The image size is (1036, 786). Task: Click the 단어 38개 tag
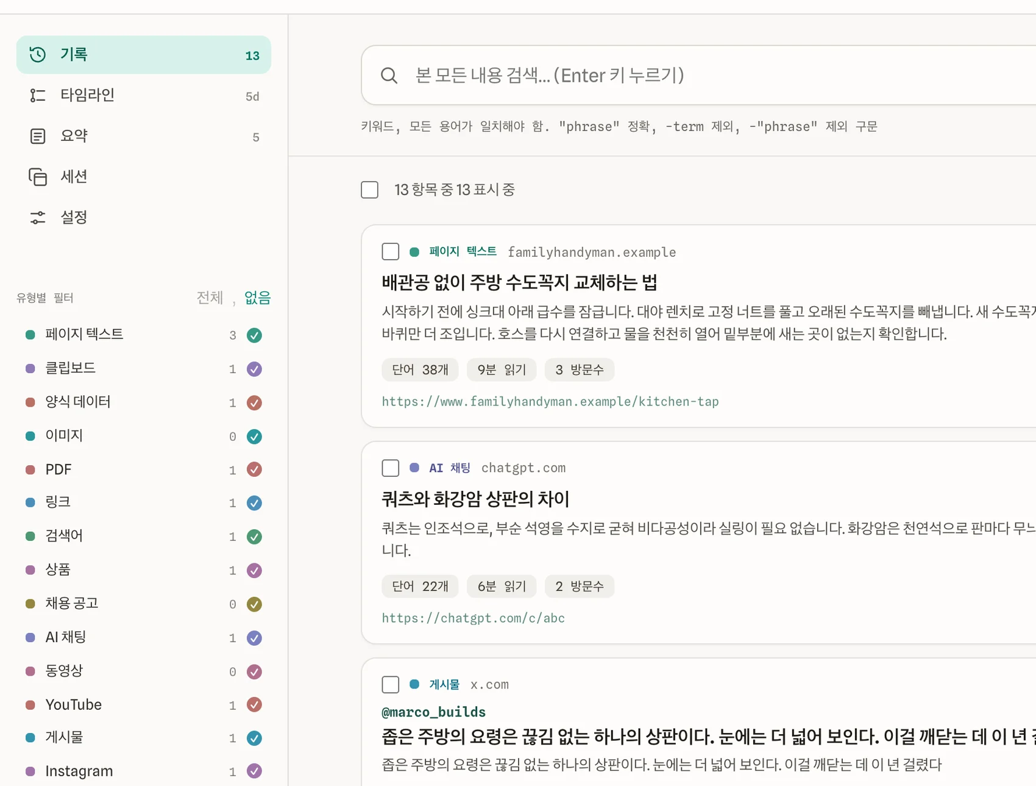click(420, 370)
